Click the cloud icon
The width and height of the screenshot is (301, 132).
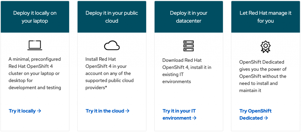coord(112,45)
